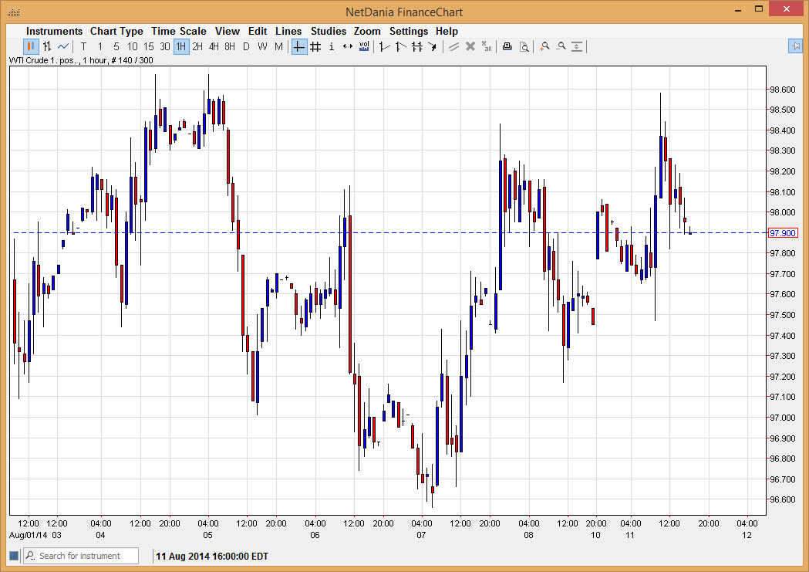Toggle the 1H timeframe button
Viewport: 809px width, 572px height.
tap(180, 46)
